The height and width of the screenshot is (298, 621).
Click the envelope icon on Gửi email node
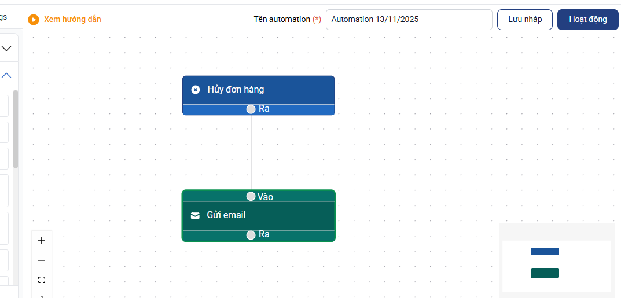[x=195, y=215]
